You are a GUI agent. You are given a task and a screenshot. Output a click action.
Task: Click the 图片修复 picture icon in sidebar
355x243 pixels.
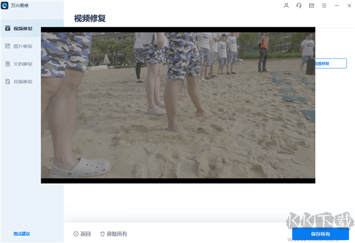click(x=8, y=46)
